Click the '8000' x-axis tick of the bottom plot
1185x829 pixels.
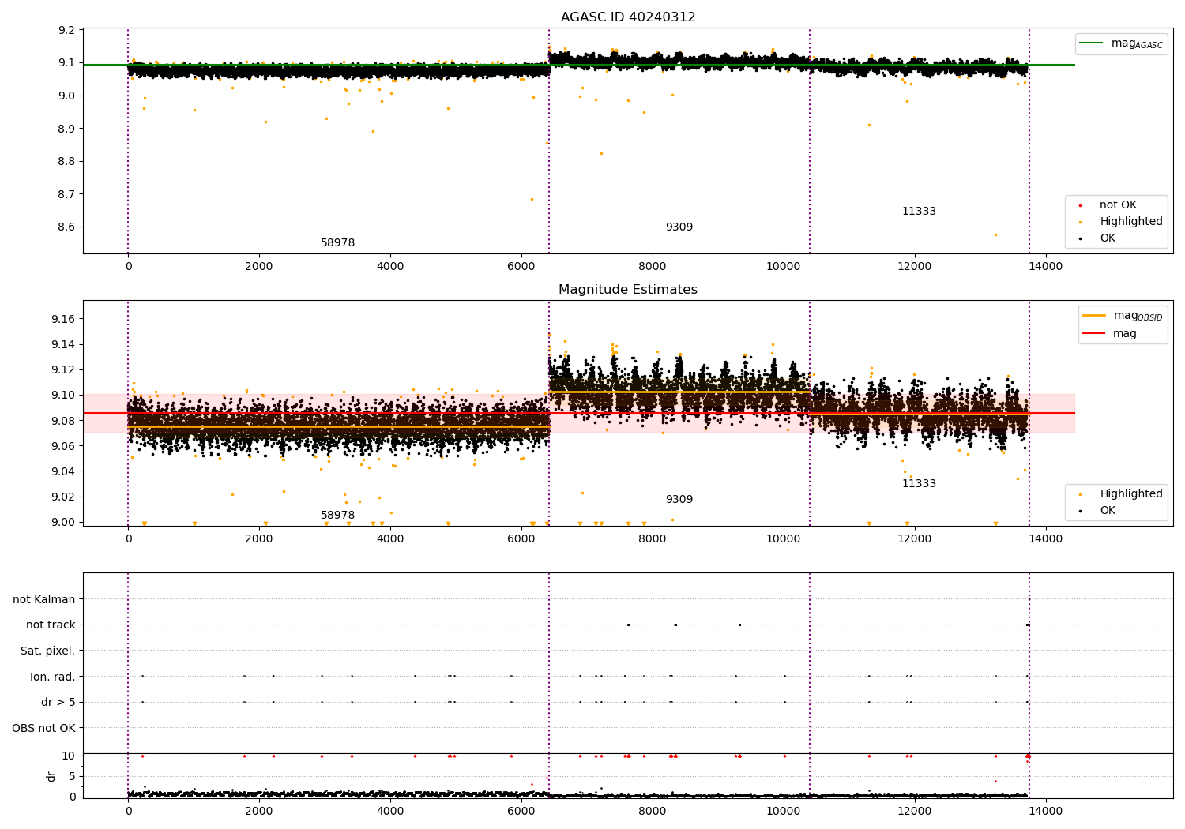[653, 811]
